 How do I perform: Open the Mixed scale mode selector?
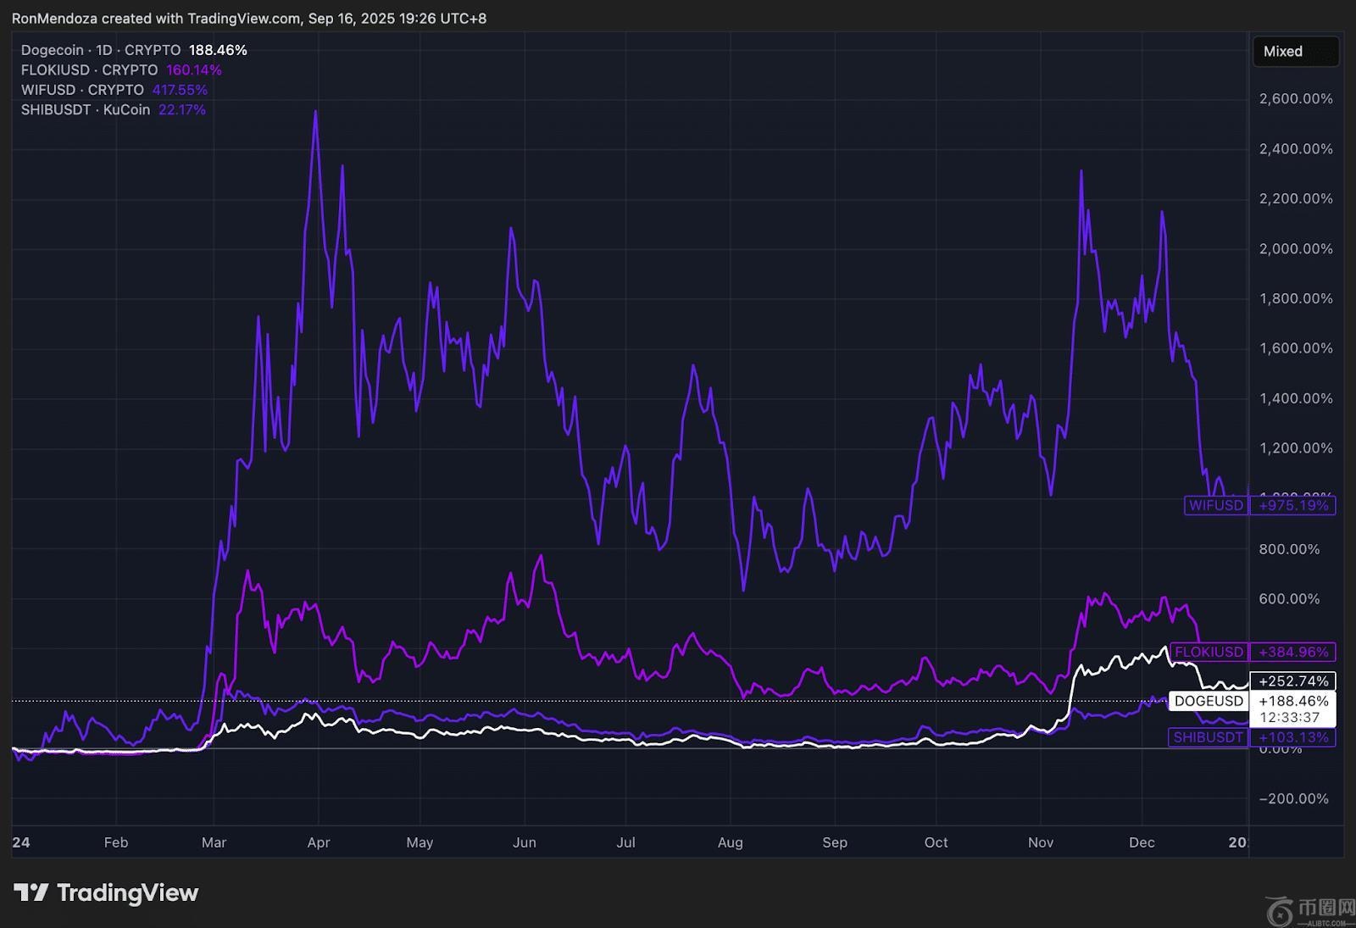1294,52
